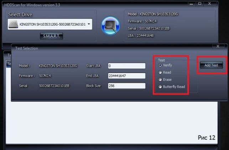229x150 pixels.
Task: Open the Select Drive dropdown arrow
Action: pos(89,24)
